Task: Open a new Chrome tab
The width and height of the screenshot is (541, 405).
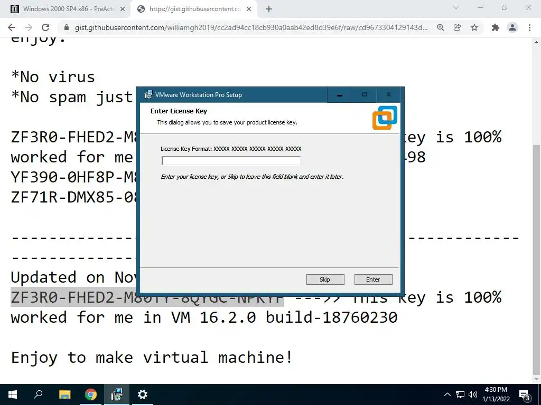Action: 269,9
